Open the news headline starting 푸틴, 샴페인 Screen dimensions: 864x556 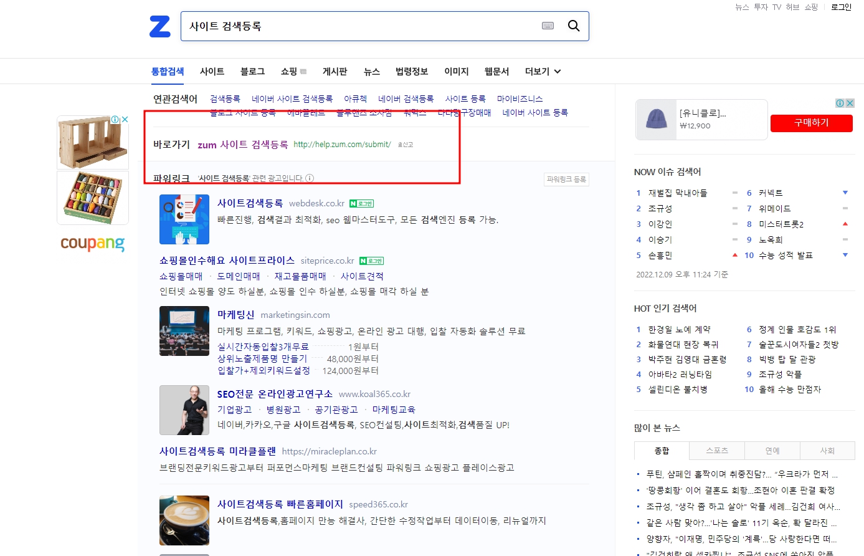[742, 474]
